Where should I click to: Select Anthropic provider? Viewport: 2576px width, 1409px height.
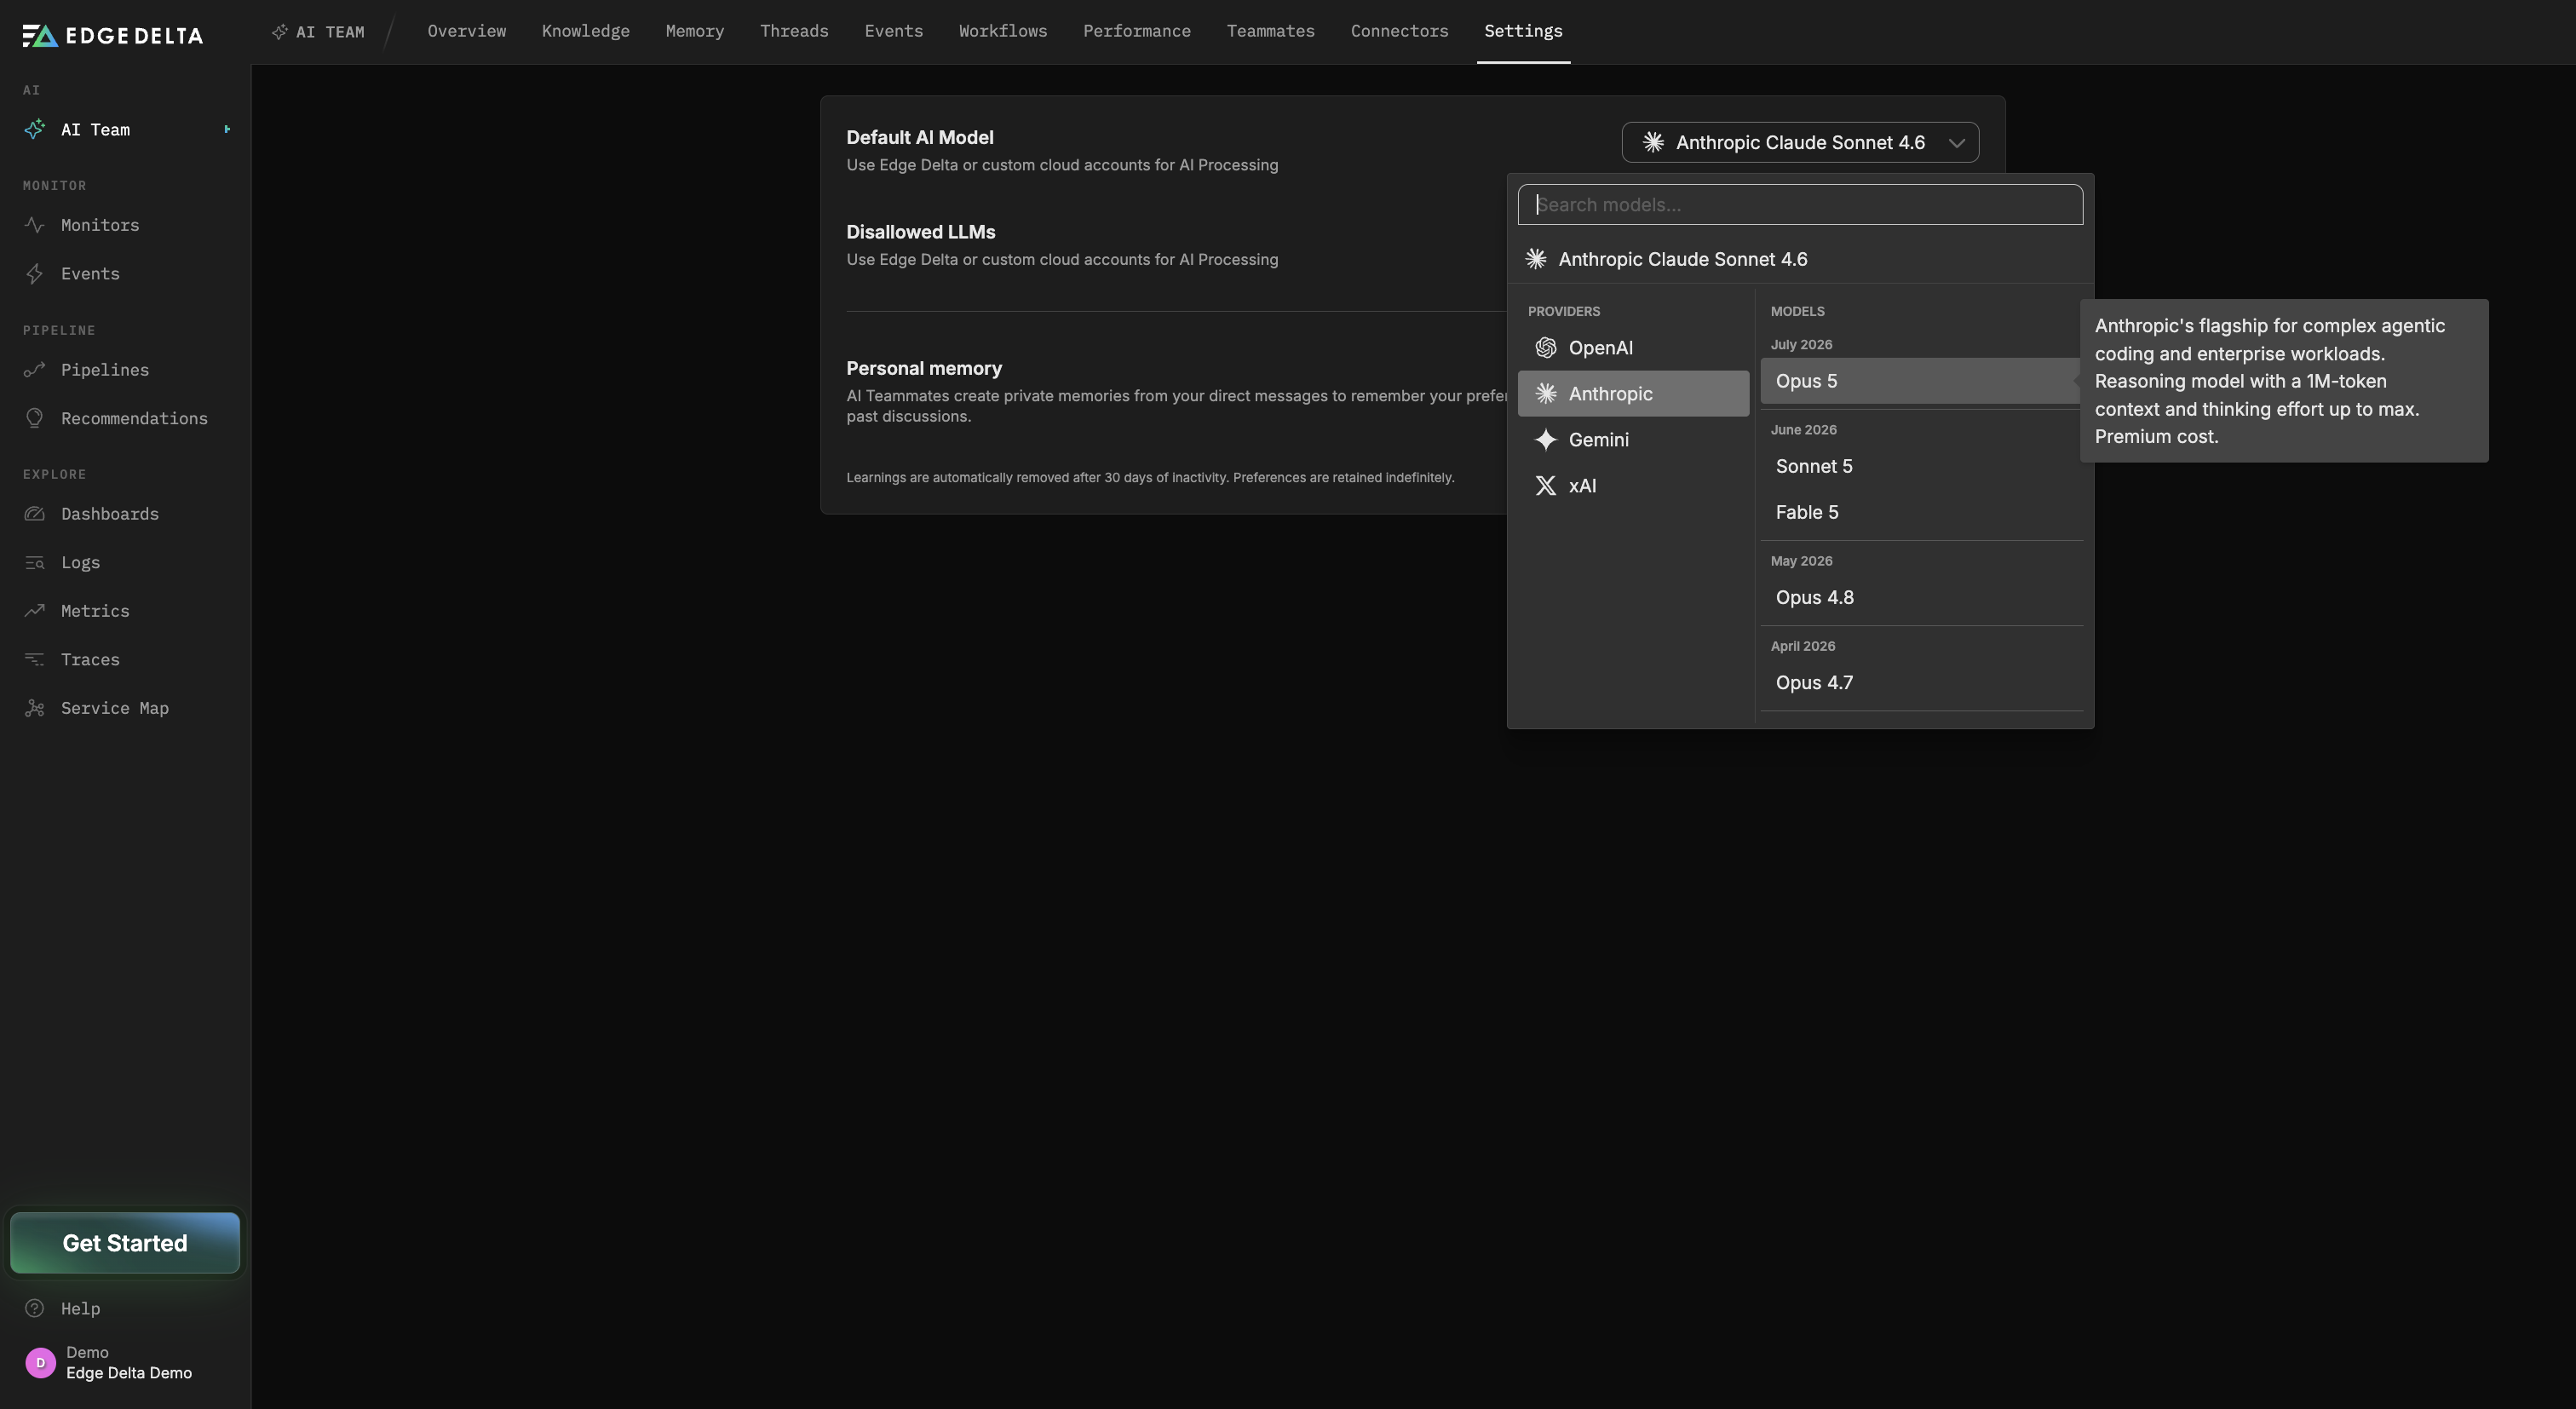(1632, 394)
